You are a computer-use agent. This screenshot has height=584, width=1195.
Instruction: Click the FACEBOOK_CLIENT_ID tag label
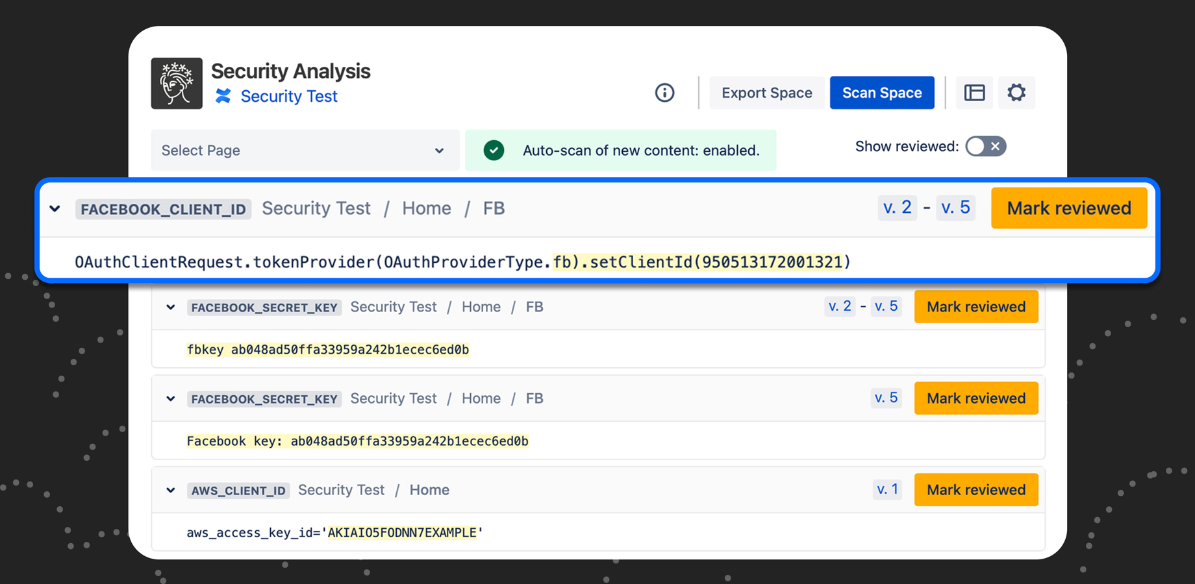tap(163, 209)
